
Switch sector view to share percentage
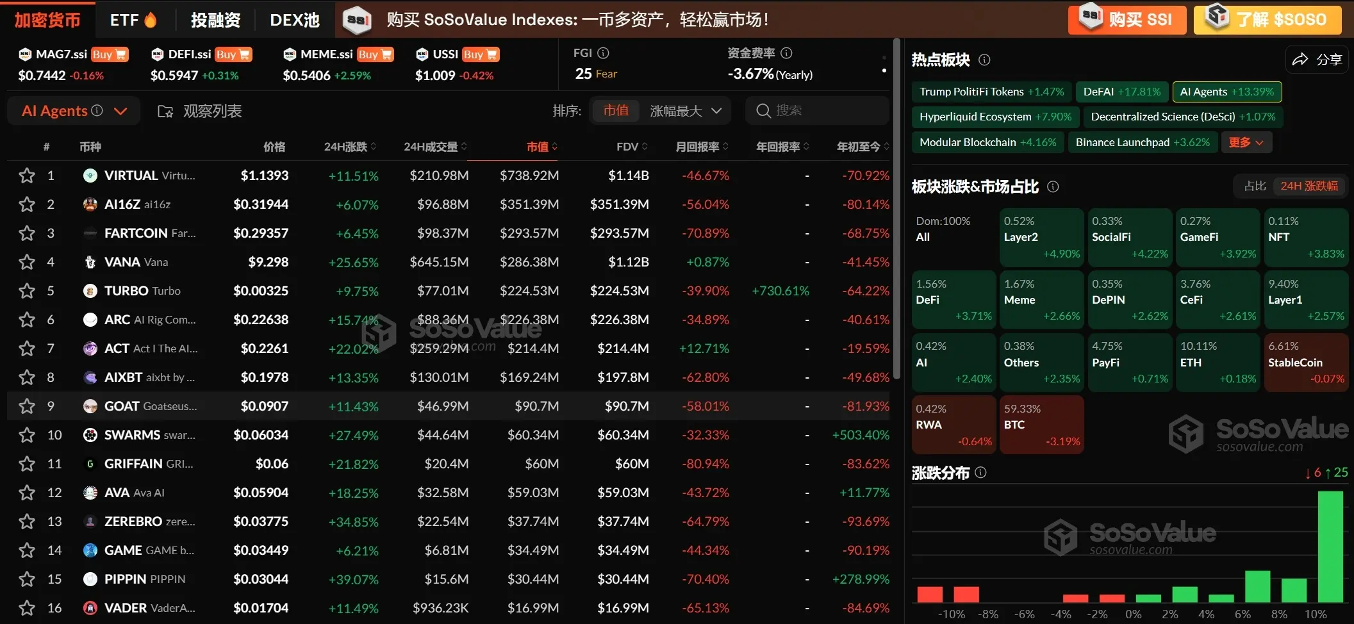[x=1254, y=186]
